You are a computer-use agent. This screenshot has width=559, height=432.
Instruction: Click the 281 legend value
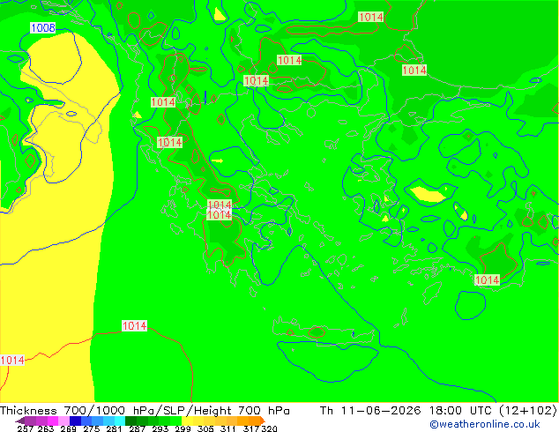[114, 428]
